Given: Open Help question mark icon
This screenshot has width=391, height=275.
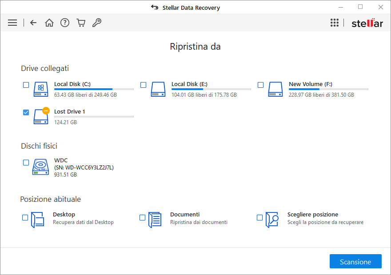Looking at the screenshot, I should point(65,23).
